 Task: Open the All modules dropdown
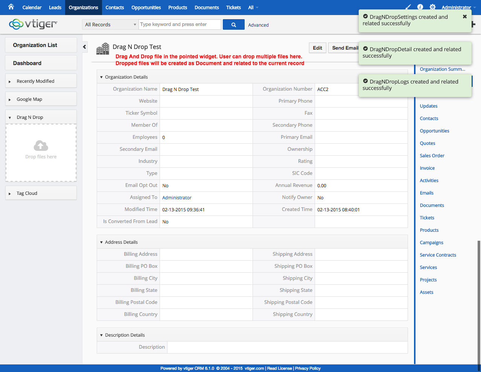point(253,8)
